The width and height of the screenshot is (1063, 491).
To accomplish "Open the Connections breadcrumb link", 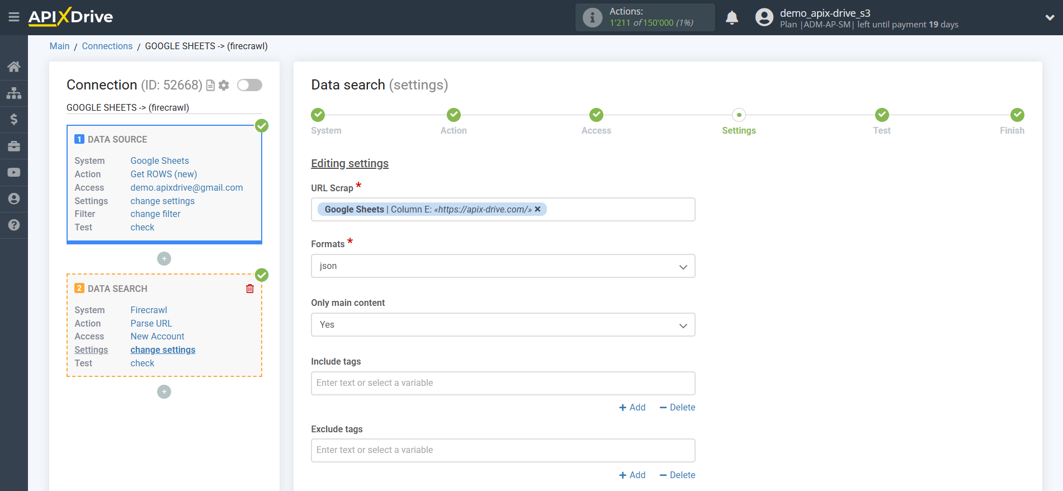I will coord(107,46).
